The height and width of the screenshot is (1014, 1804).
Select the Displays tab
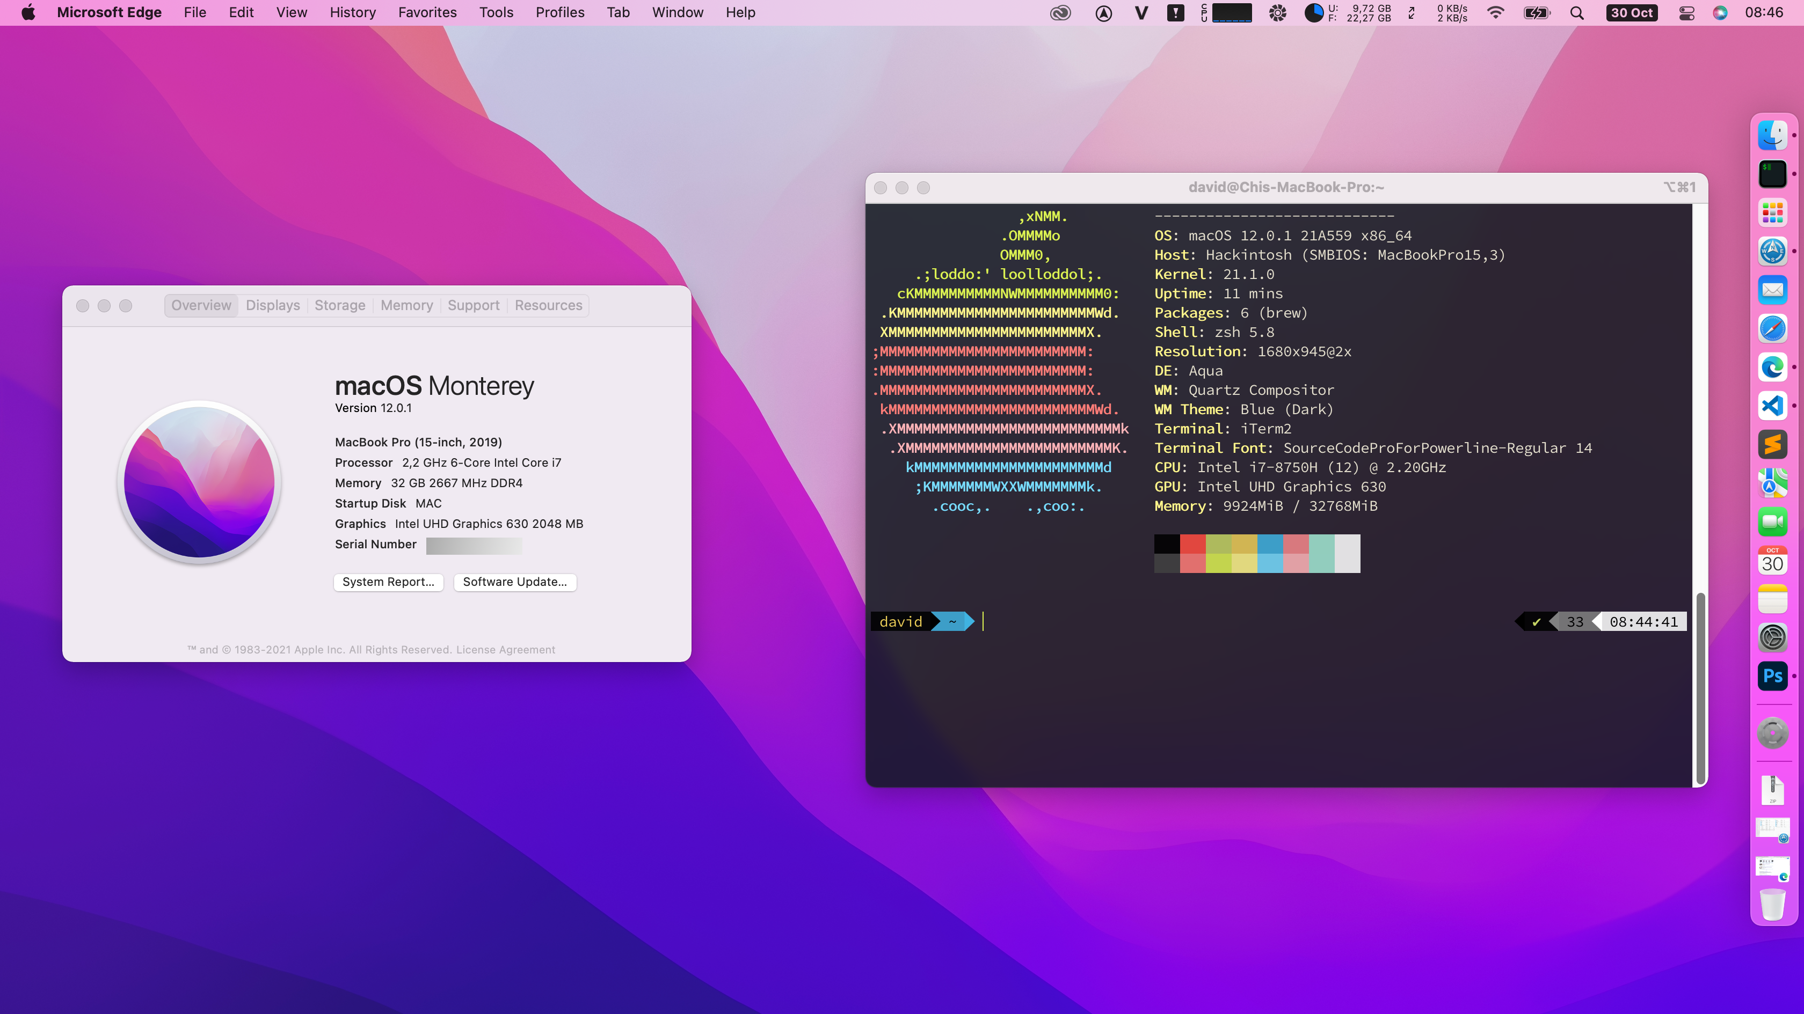point(272,305)
